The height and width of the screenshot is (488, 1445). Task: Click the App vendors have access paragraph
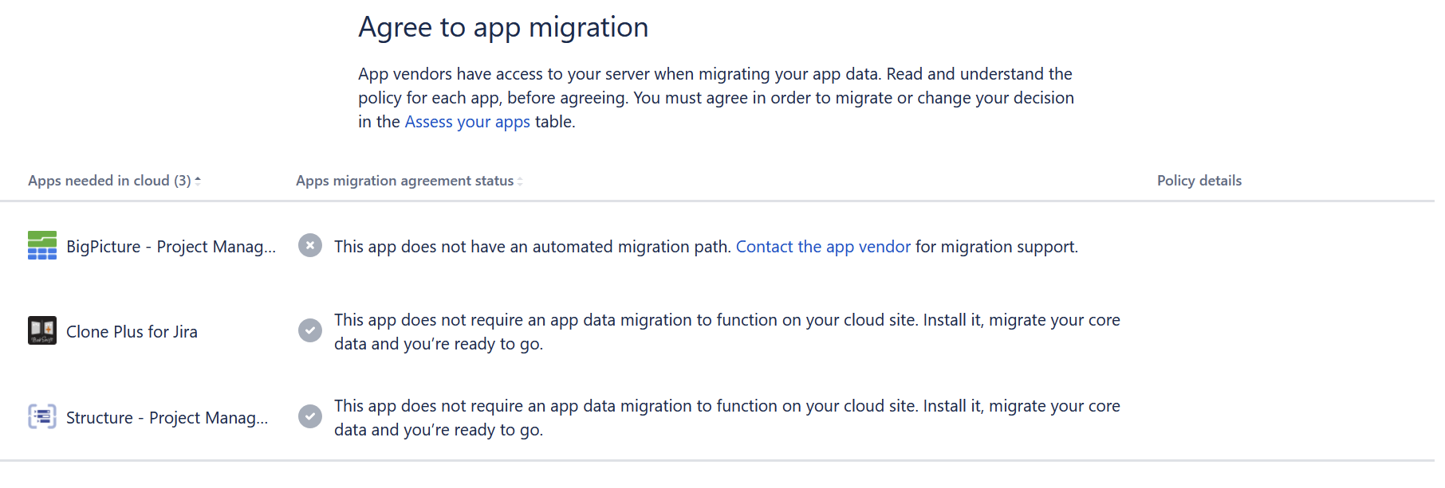[716, 98]
